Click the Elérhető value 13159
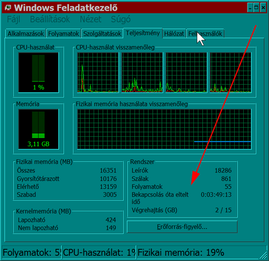 coord(108,187)
